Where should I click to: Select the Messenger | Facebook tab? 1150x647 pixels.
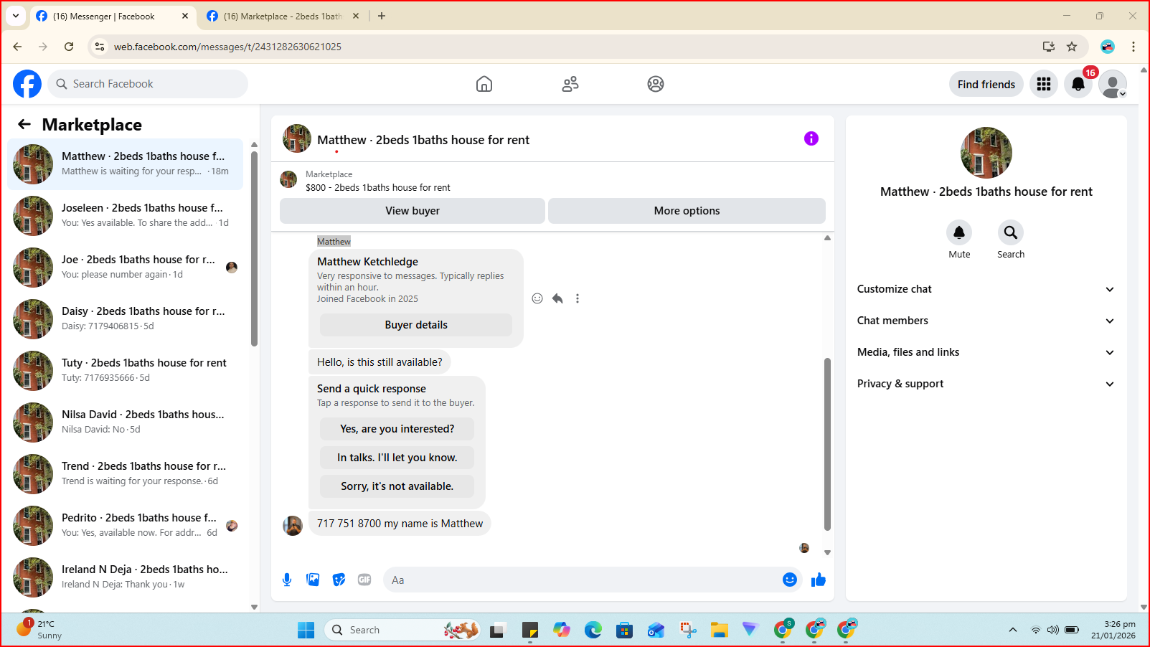pyautogui.click(x=113, y=16)
